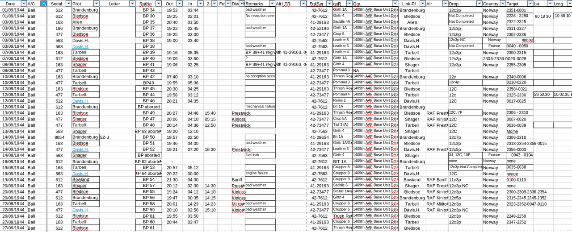
Task: Select the report cell 'BP 35'
Action: [x=148, y=22]
